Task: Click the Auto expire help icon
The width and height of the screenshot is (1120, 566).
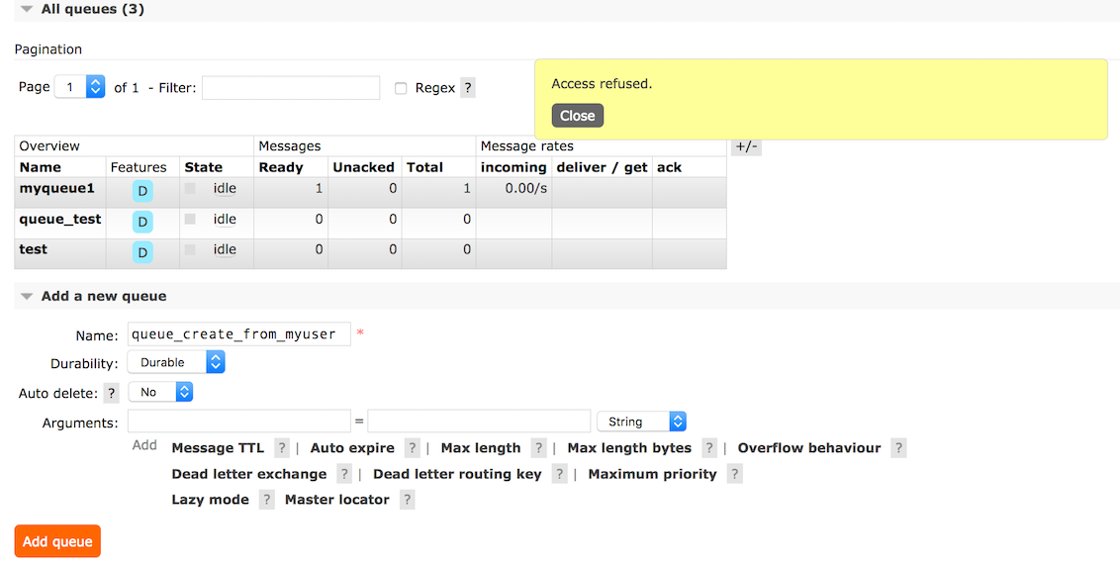Action: [413, 448]
